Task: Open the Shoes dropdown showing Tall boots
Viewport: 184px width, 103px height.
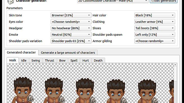Action: [x=155, y=28]
